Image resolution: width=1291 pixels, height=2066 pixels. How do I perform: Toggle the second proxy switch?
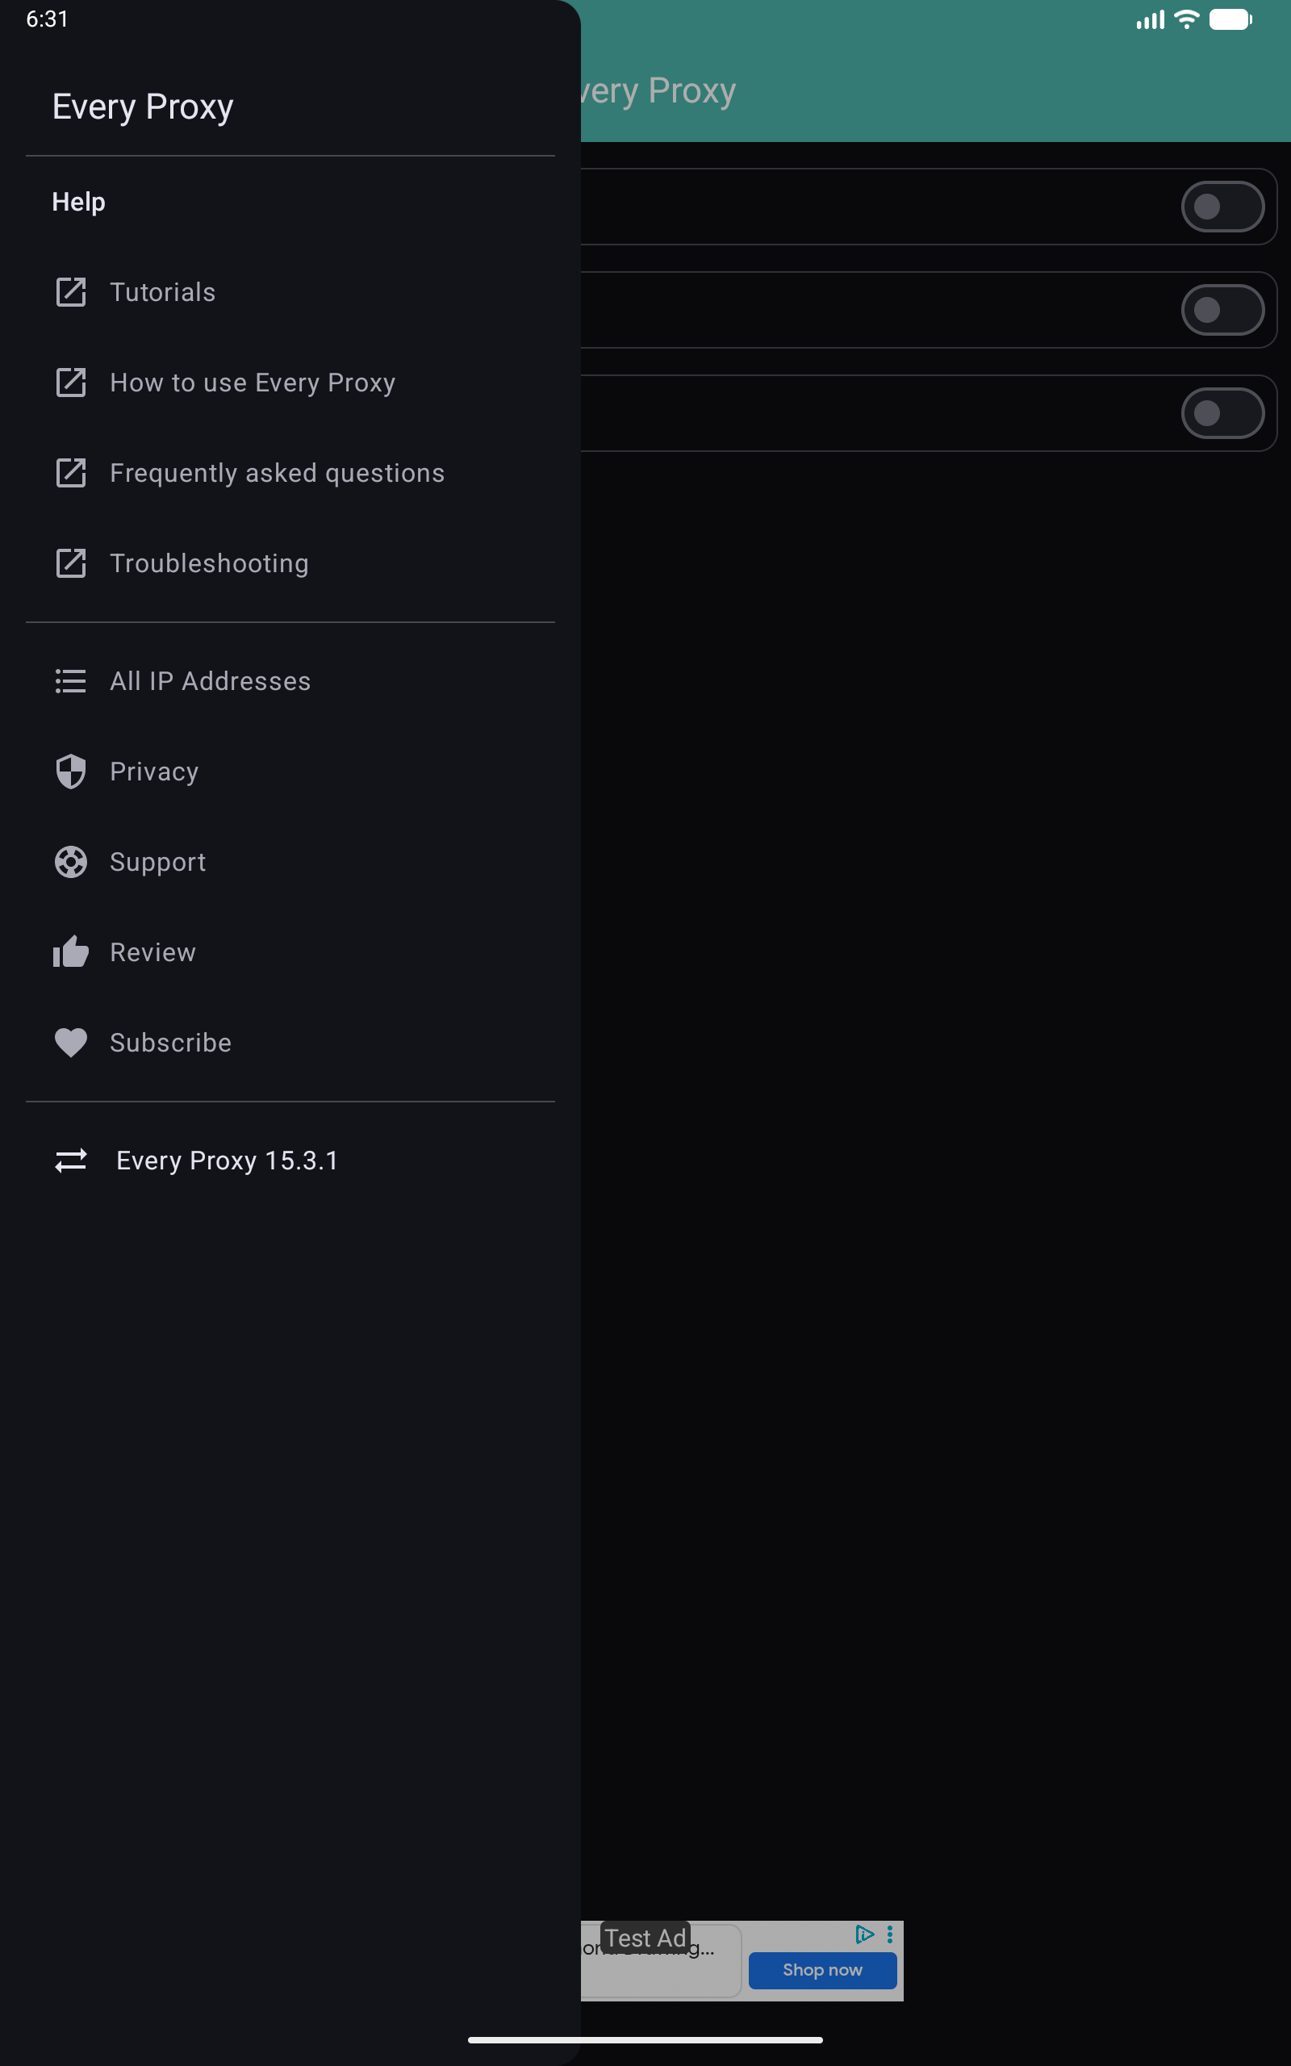(x=1222, y=310)
